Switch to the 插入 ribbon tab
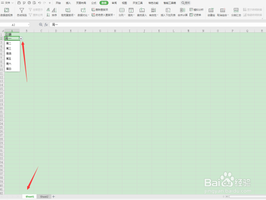 click(68, 3)
